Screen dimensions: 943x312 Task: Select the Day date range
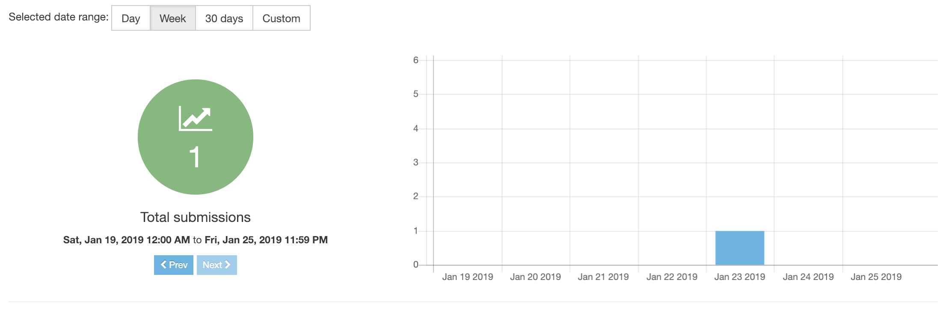pos(131,18)
